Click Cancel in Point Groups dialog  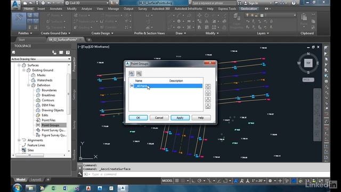(159, 118)
